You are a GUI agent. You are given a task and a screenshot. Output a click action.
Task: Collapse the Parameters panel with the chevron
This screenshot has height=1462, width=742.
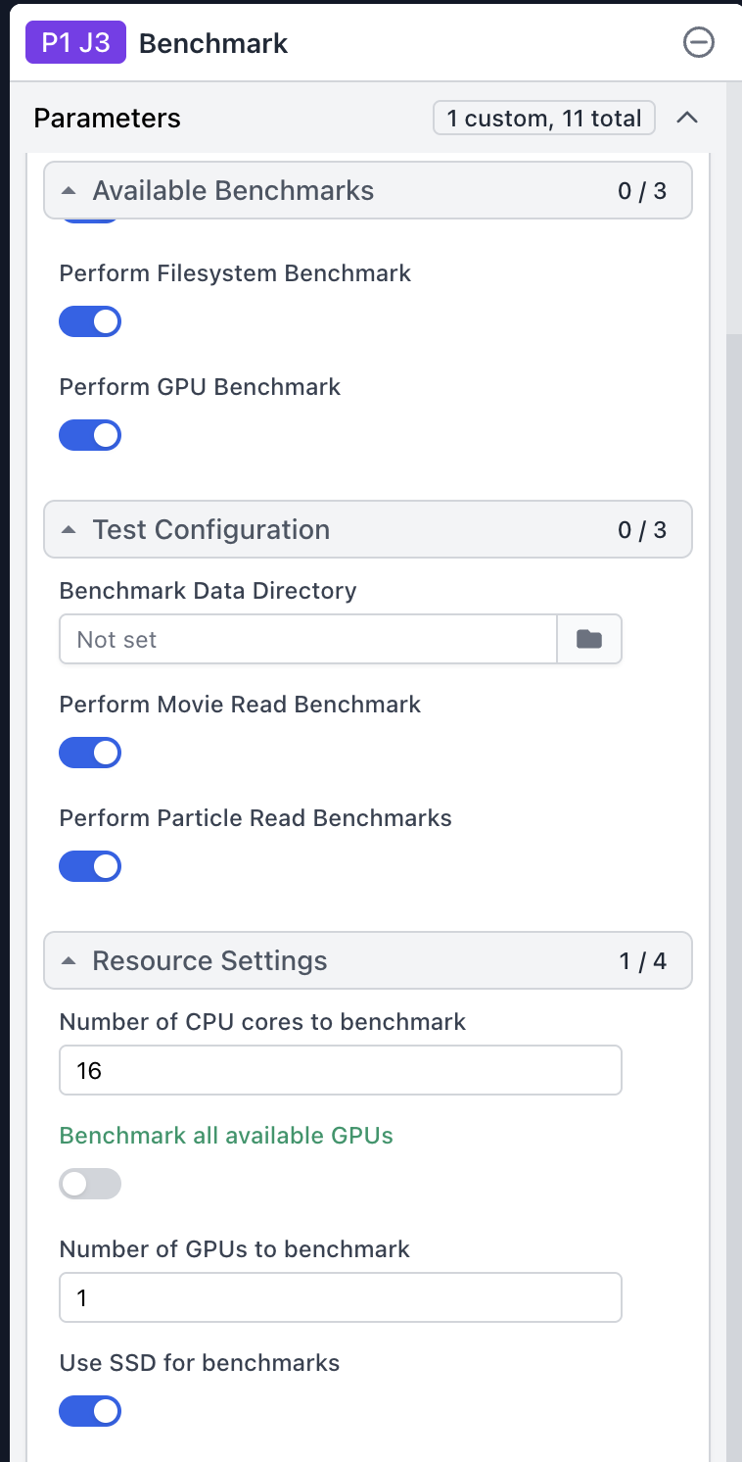(x=687, y=118)
